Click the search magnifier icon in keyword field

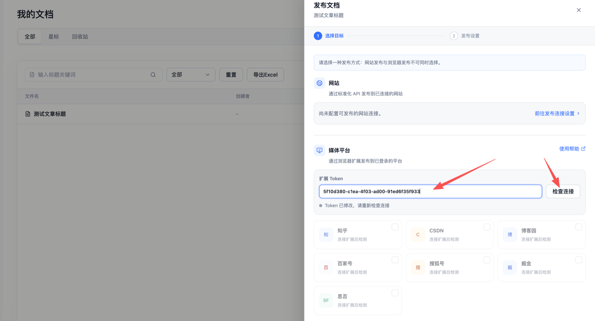153,75
